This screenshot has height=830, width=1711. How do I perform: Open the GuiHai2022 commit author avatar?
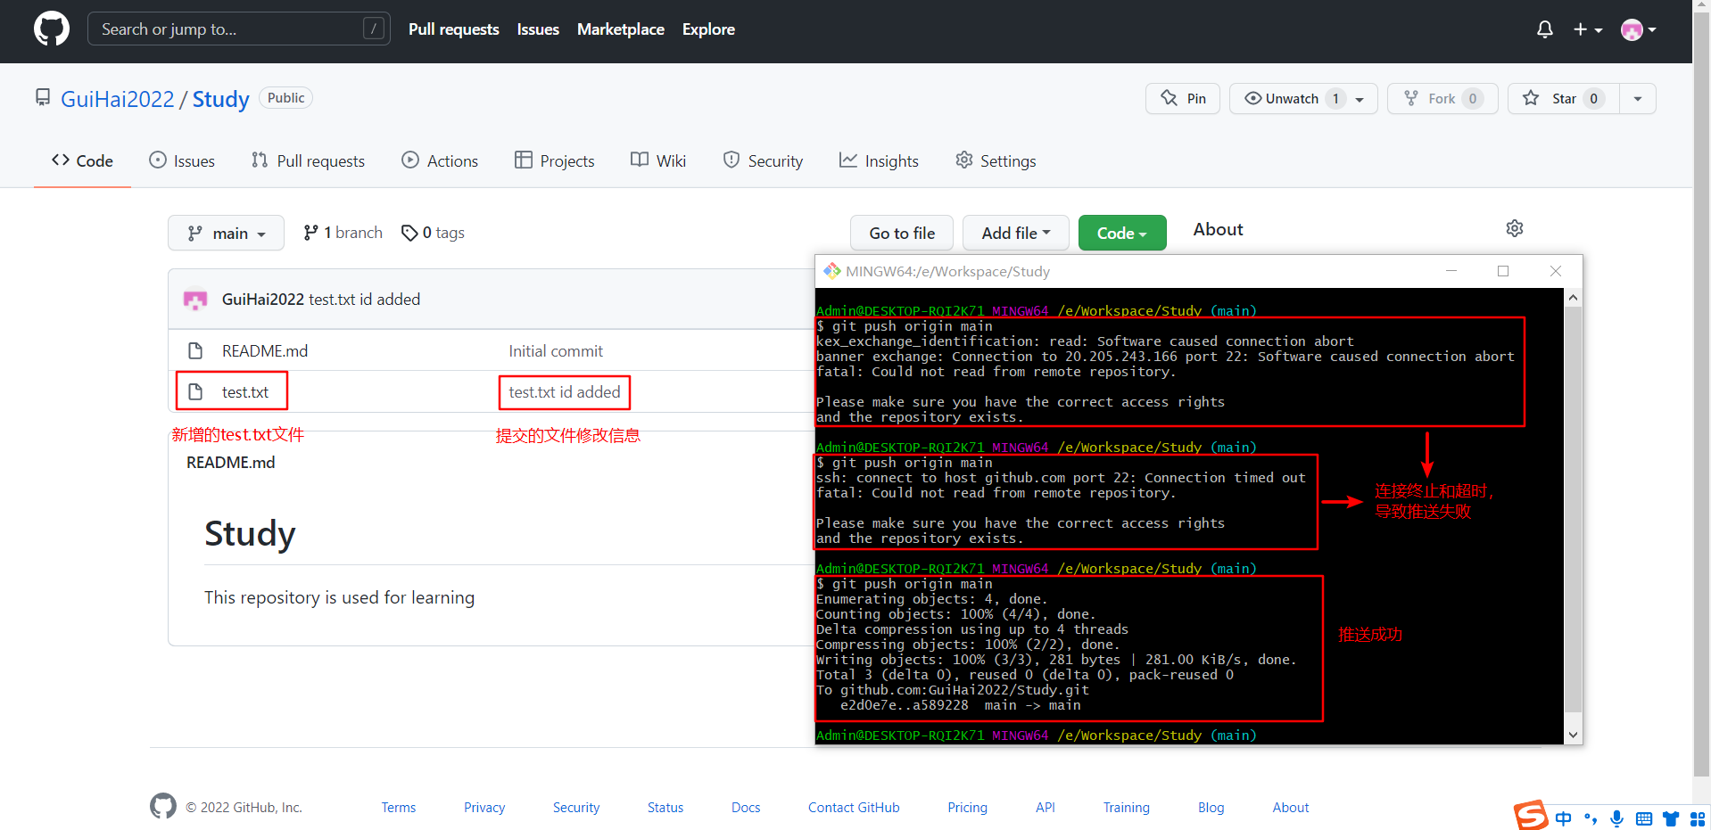[195, 300]
